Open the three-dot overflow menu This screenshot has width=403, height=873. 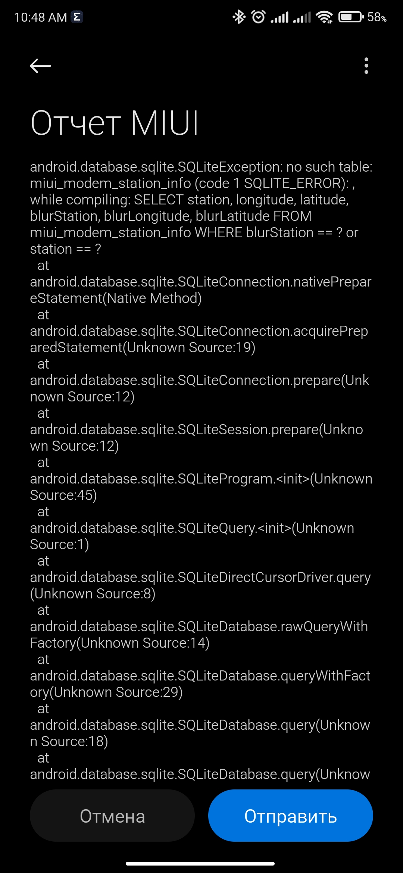pos(366,66)
